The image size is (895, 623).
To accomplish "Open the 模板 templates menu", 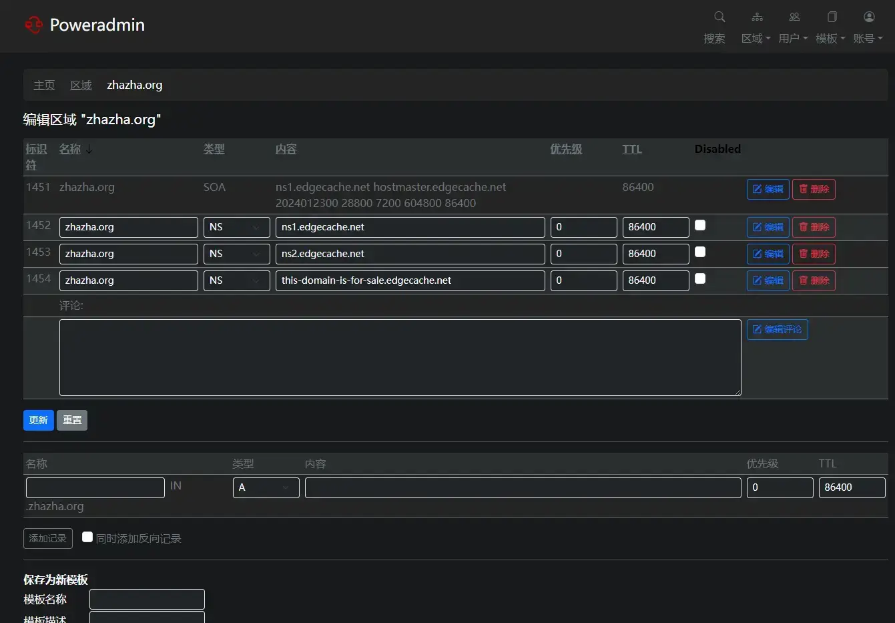I will (831, 38).
